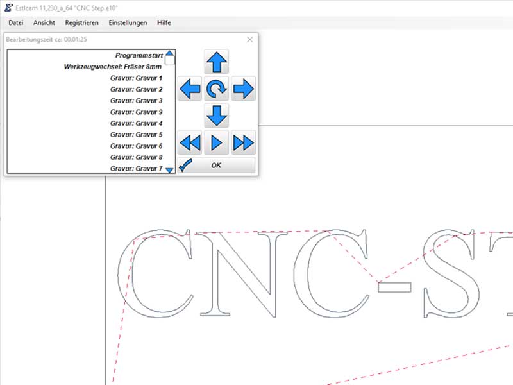Open the Hilfe menu
Image resolution: width=513 pixels, height=385 pixels.
164,22
